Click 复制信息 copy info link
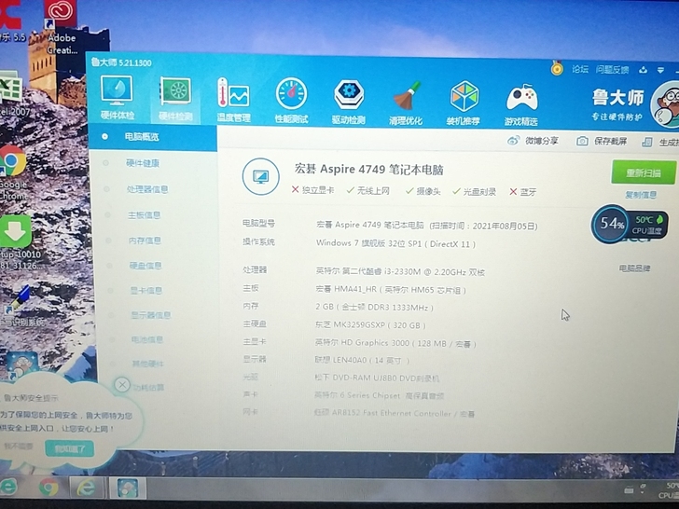679x509 pixels. (x=641, y=195)
